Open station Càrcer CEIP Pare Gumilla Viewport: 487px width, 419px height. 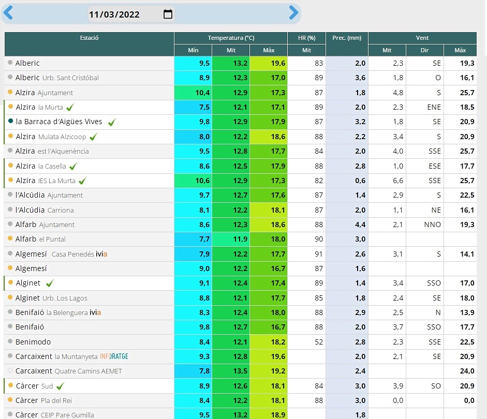coord(55,415)
